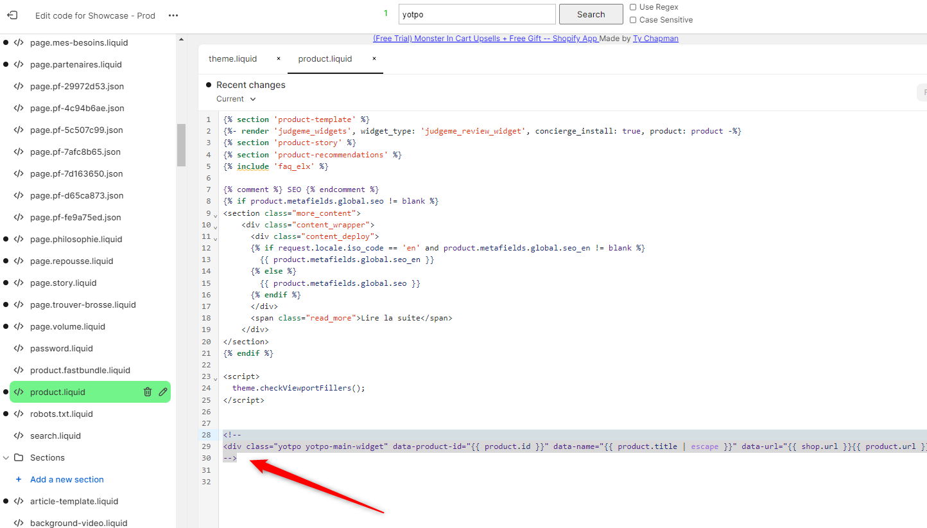Click code icon beside page.pf-4c94b6ae.json
The width and height of the screenshot is (927, 528).
coord(19,108)
